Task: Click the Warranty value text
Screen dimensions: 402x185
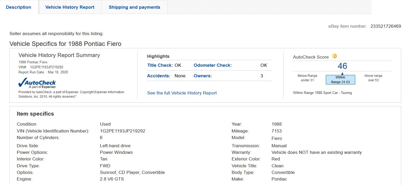Action: (x=317, y=152)
